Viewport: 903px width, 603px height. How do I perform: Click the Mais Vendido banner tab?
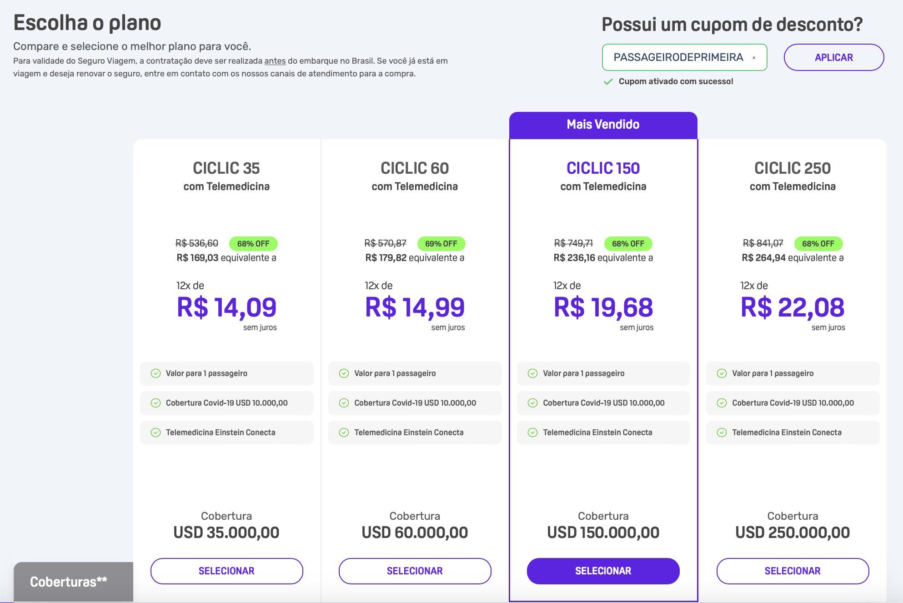click(x=603, y=125)
